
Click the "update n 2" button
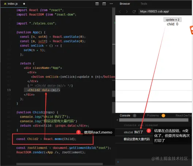point(173,20)
